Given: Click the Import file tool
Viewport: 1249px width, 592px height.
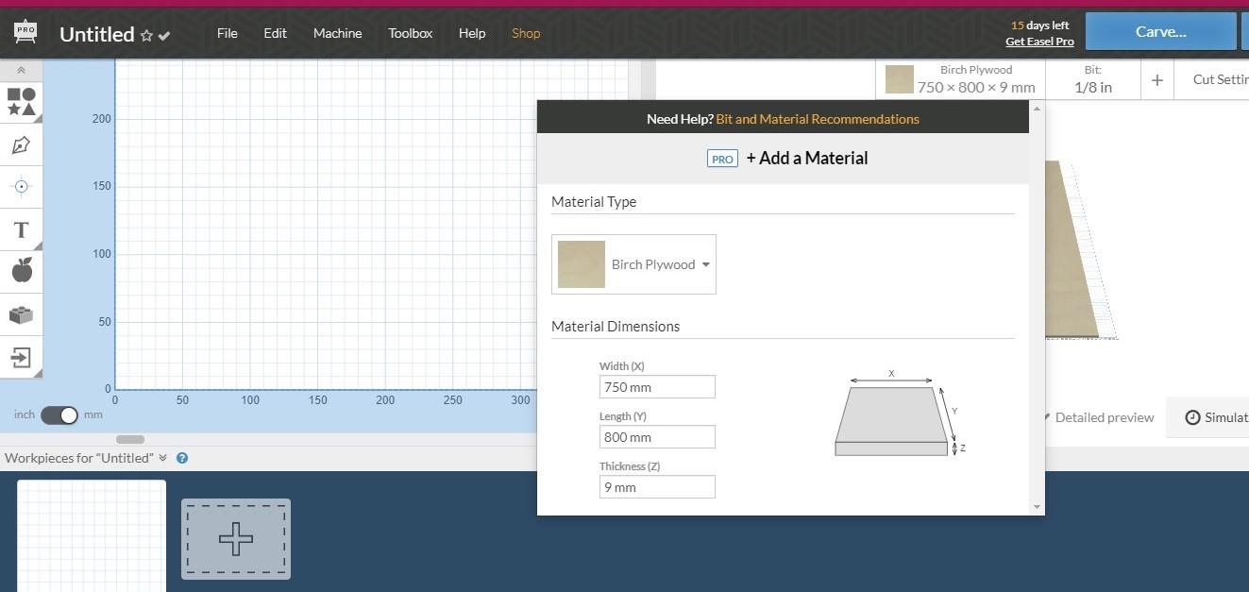Looking at the screenshot, I should (x=22, y=357).
